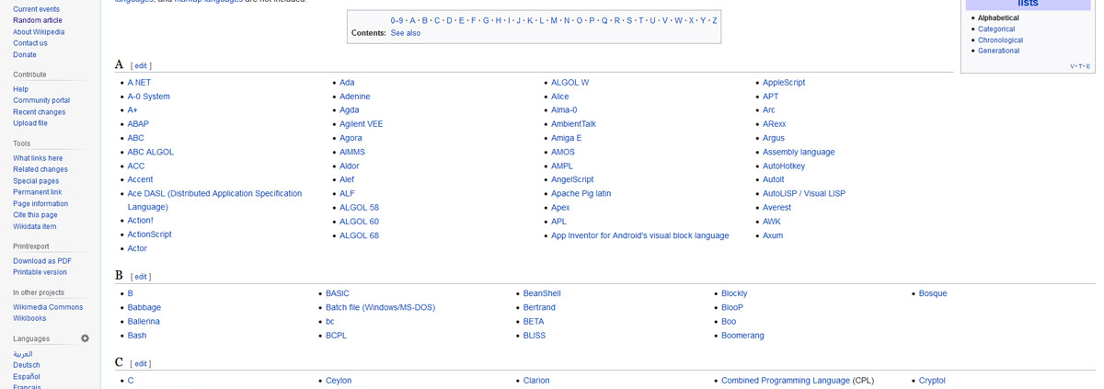Open BeanShell article

(x=542, y=294)
